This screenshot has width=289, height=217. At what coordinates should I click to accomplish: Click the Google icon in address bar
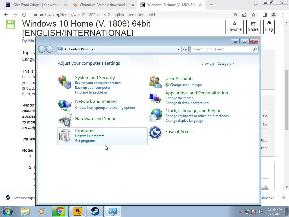(x=235, y=15)
